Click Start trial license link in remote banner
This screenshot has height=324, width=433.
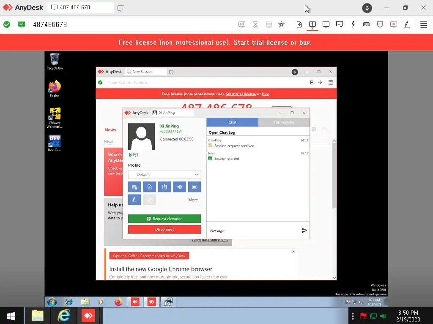click(x=241, y=94)
